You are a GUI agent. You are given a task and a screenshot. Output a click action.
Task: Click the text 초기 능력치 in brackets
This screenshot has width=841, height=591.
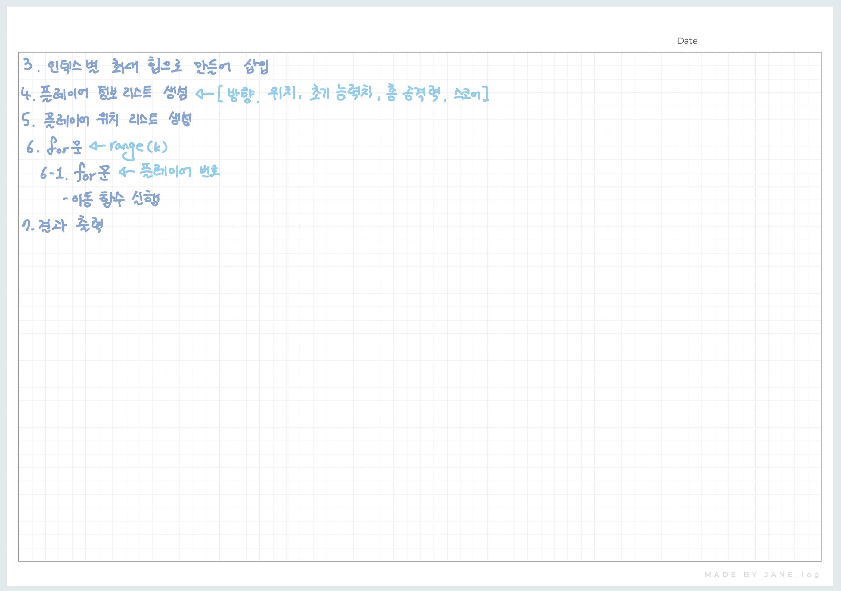coord(341,92)
